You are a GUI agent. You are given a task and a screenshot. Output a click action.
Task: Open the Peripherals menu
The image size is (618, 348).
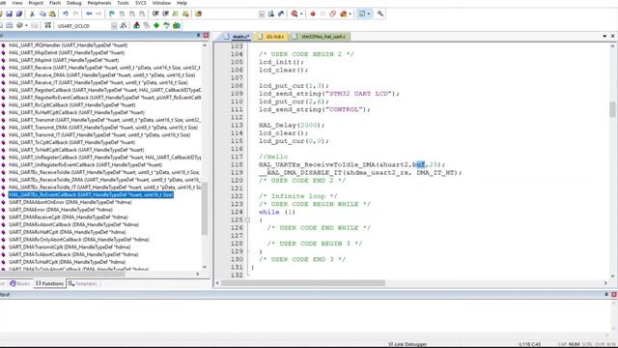99,3
